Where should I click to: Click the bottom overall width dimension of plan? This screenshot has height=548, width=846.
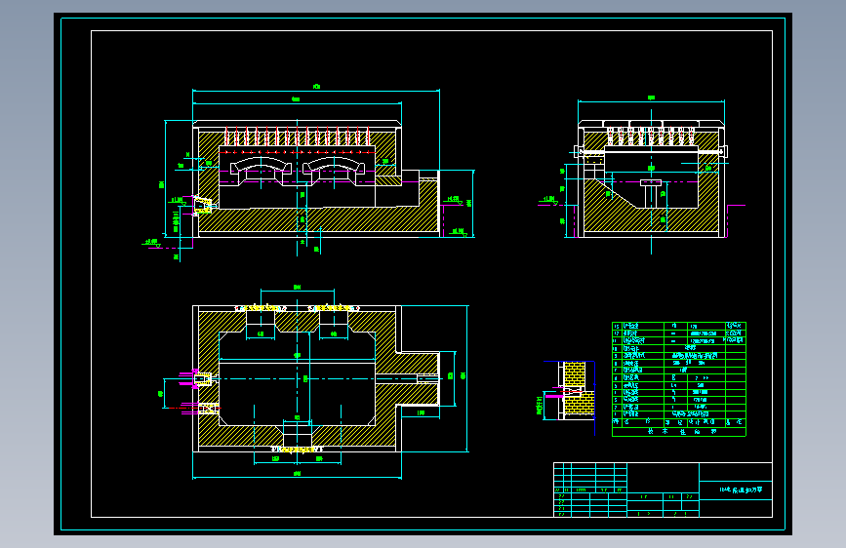coord(297,476)
